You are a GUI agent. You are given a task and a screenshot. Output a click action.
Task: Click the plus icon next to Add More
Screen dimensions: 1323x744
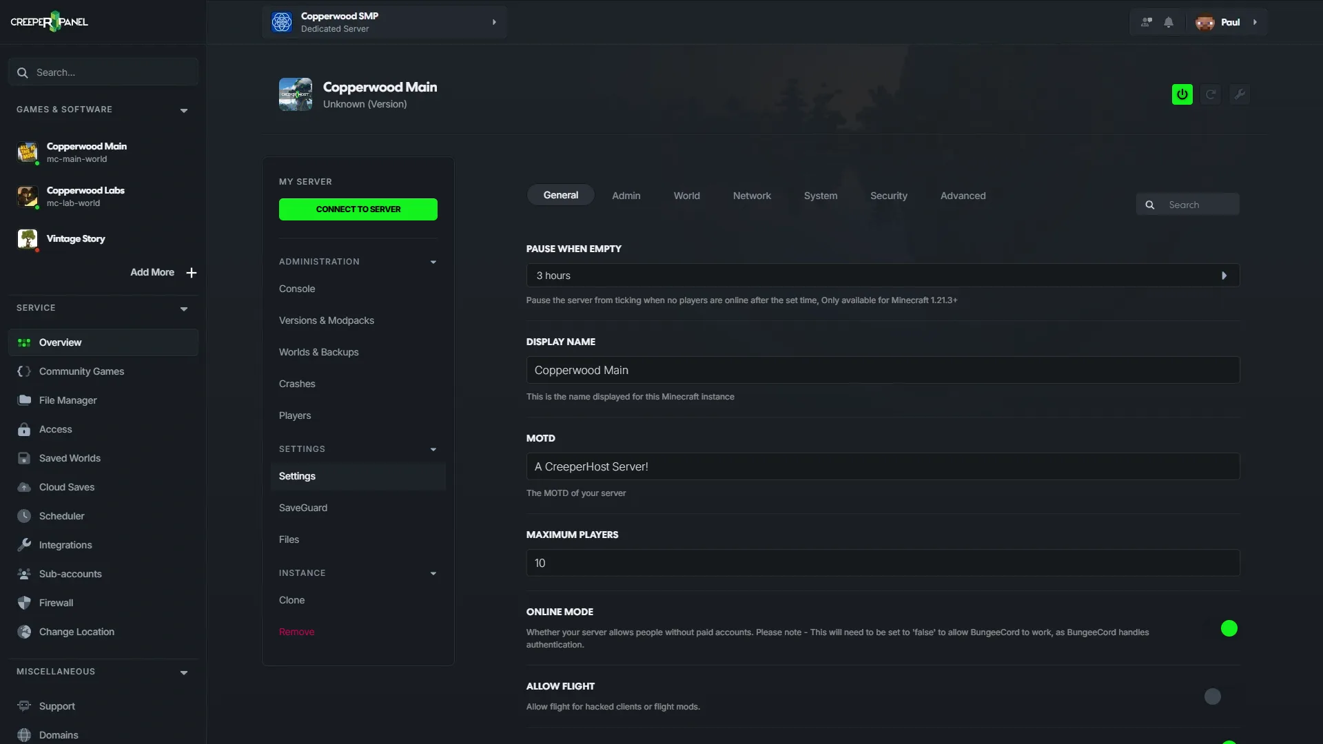point(192,273)
